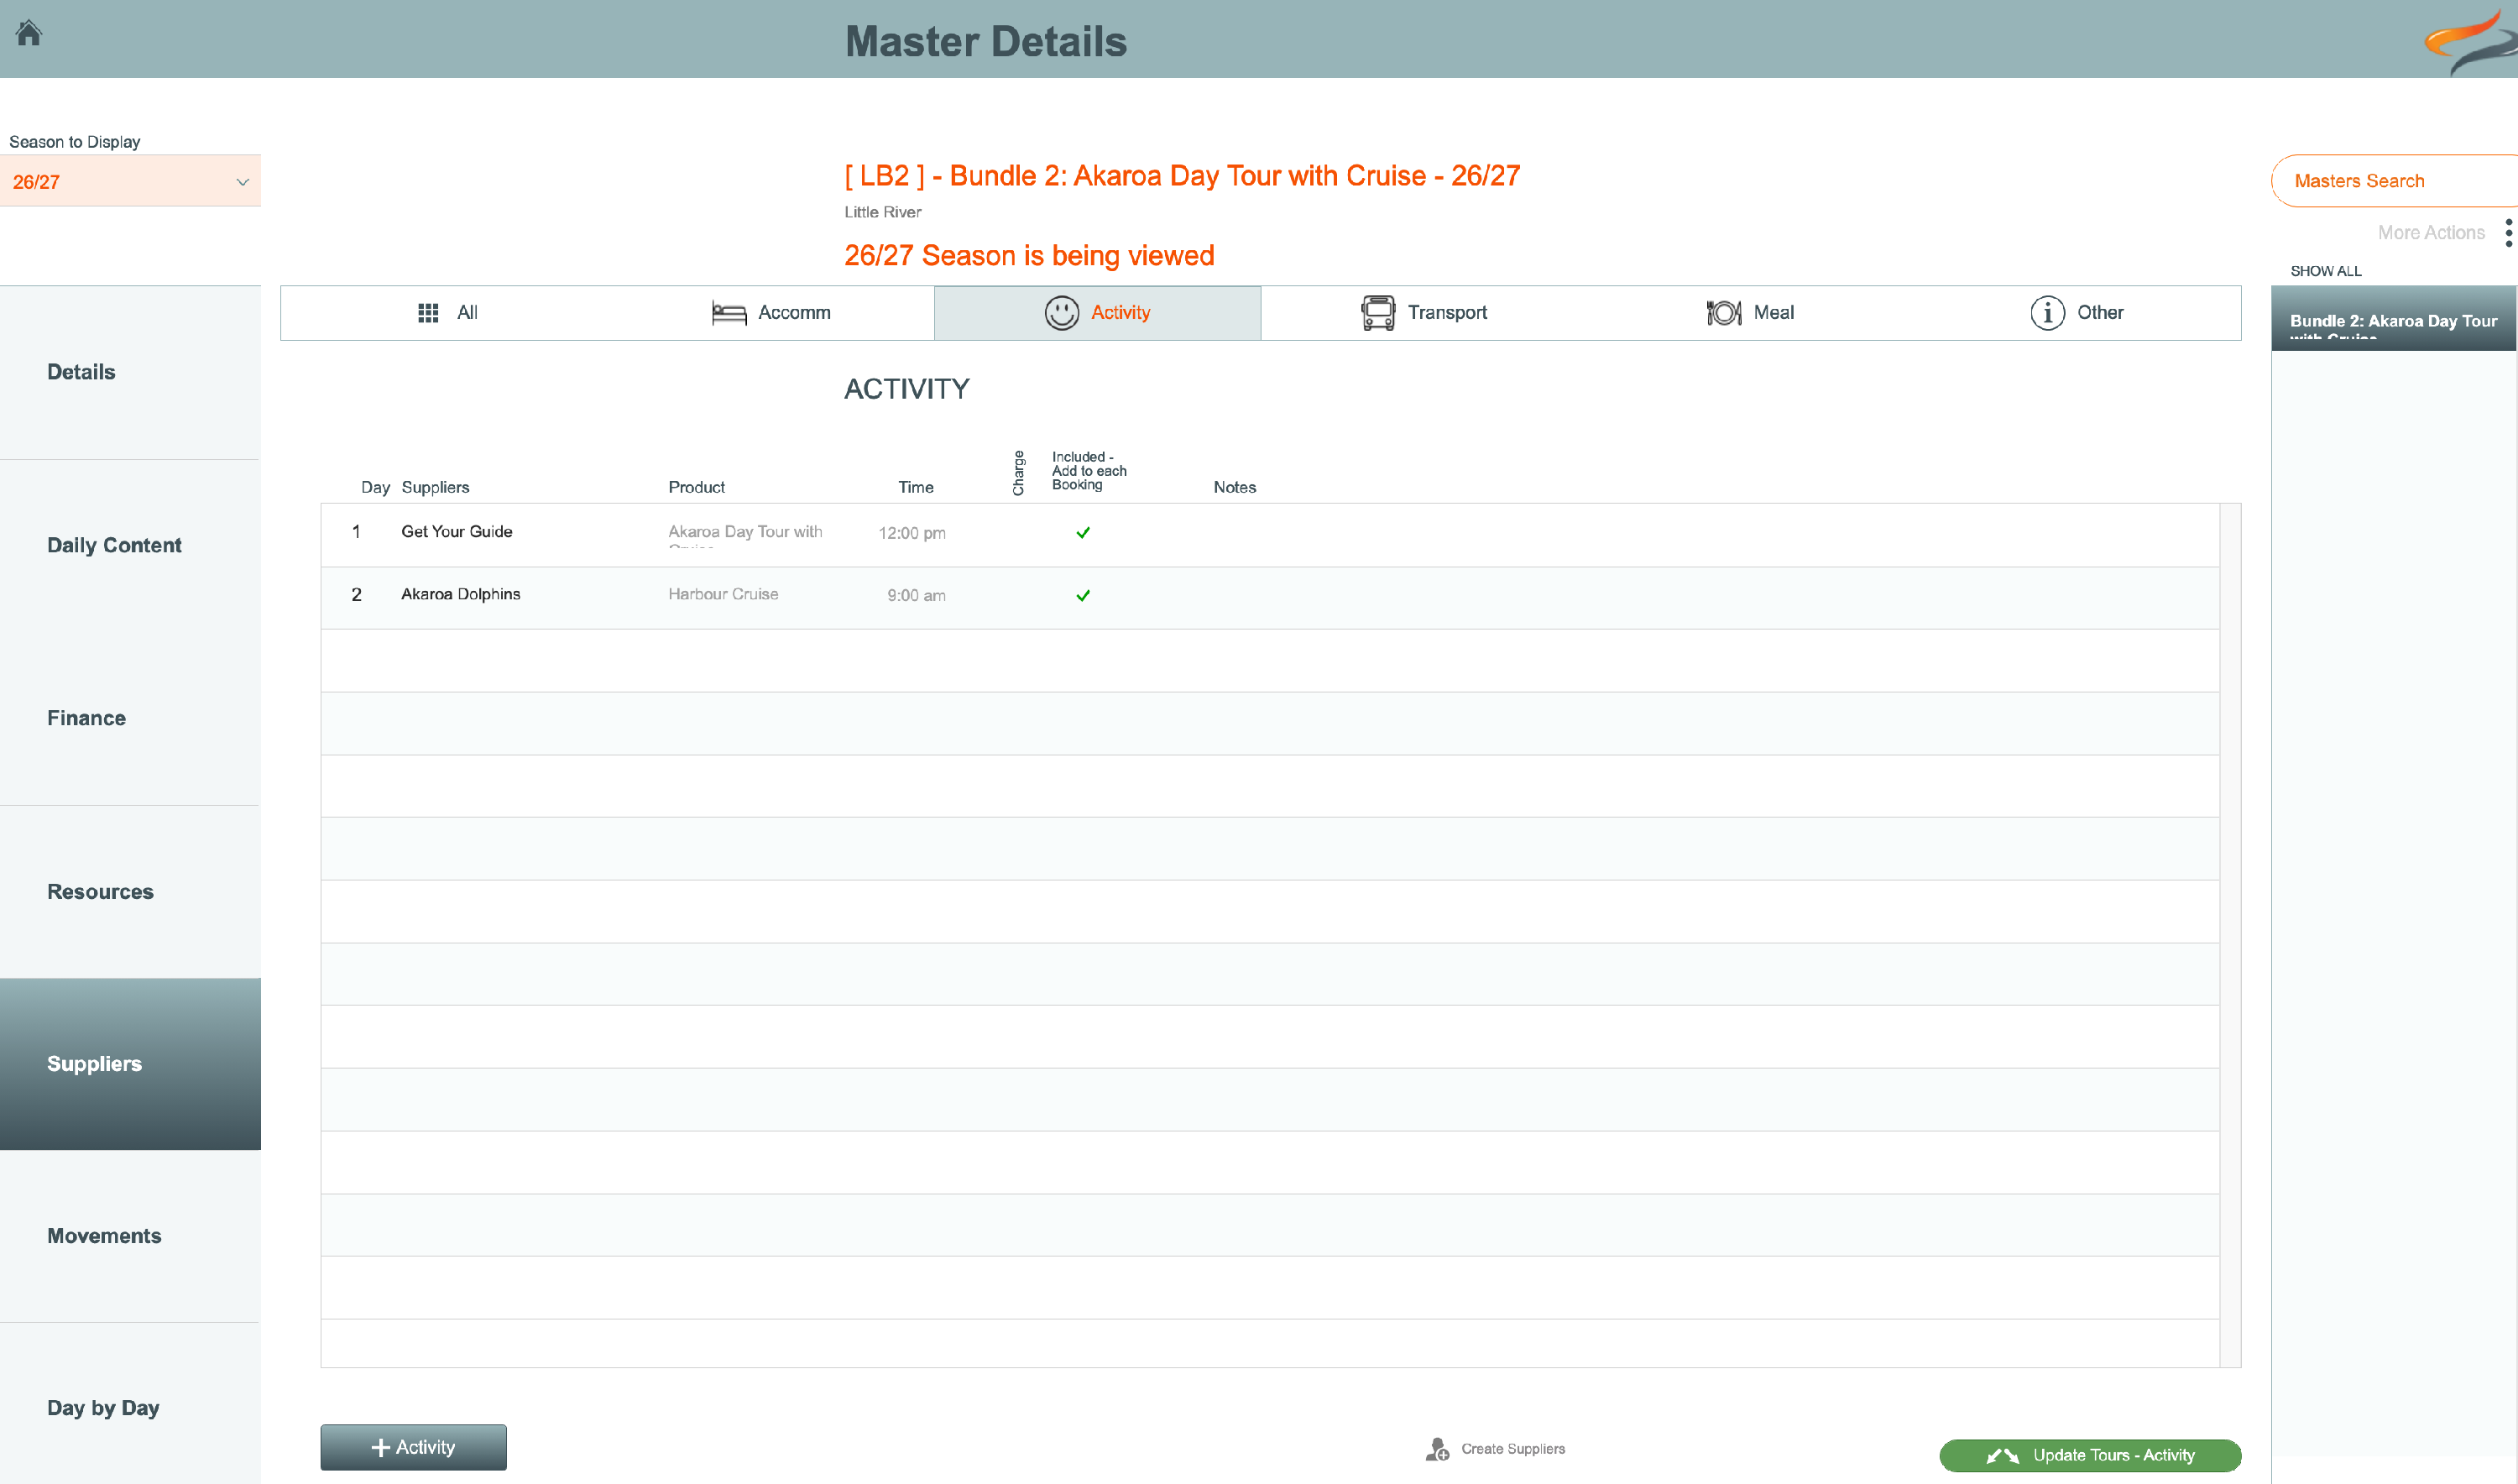This screenshot has height=1484, width=2518.
Task: Click the Create Suppliers person icon
Action: 1437,1449
